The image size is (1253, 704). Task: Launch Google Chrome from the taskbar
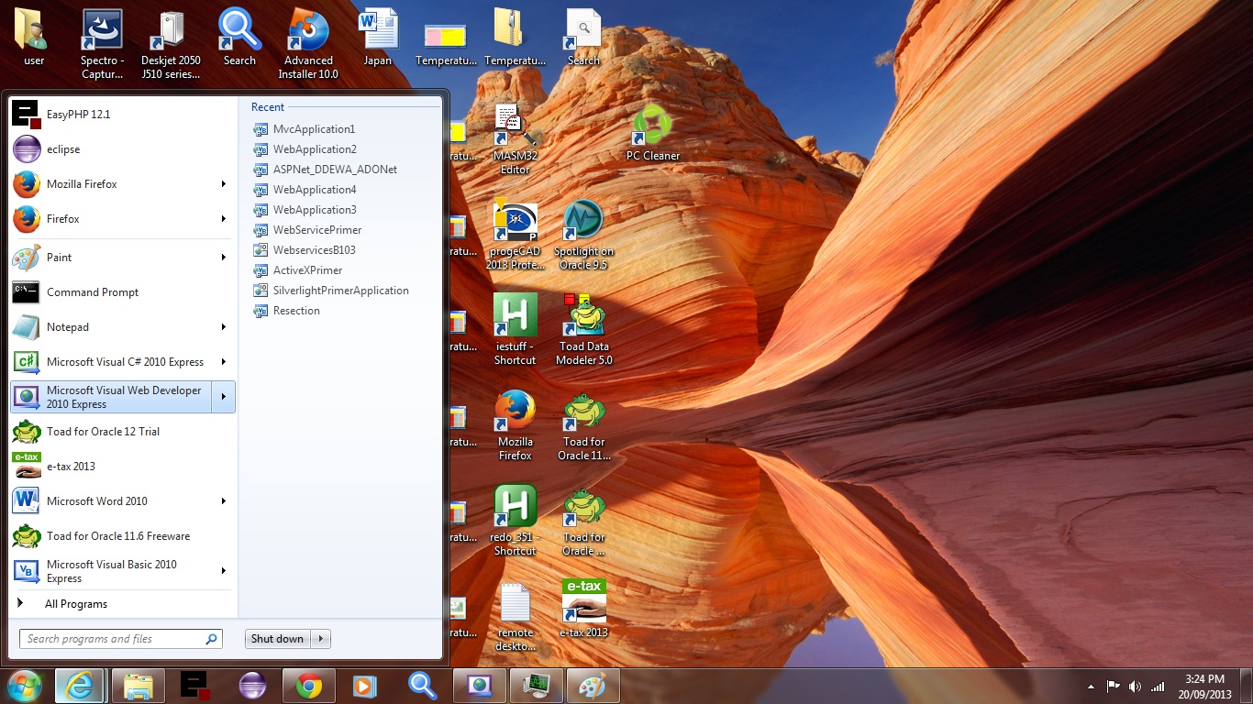click(x=308, y=686)
